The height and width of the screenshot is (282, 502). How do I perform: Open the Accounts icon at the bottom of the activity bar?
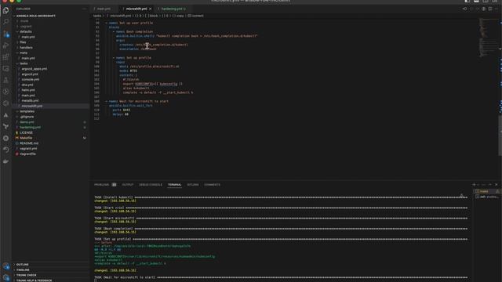tap(5, 266)
